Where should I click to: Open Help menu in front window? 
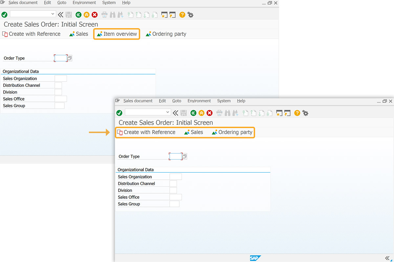241,101
